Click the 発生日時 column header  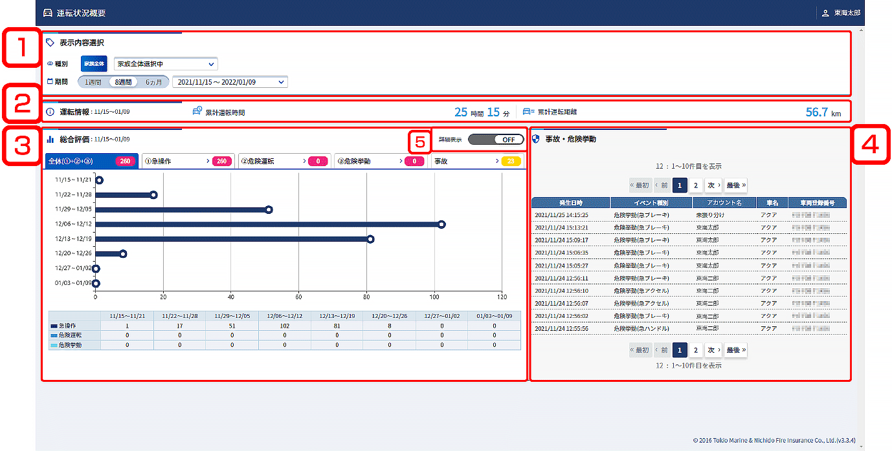click(570, 203)
